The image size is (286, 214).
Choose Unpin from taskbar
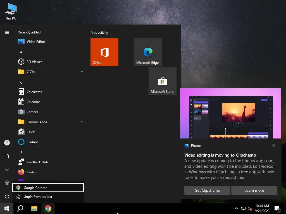click(x=48, y=197)
